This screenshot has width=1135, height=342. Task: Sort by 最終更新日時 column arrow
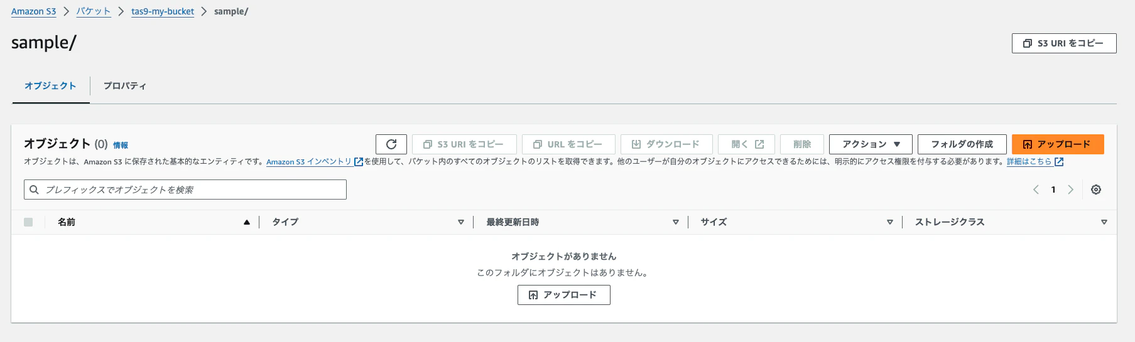click(676, 222)
